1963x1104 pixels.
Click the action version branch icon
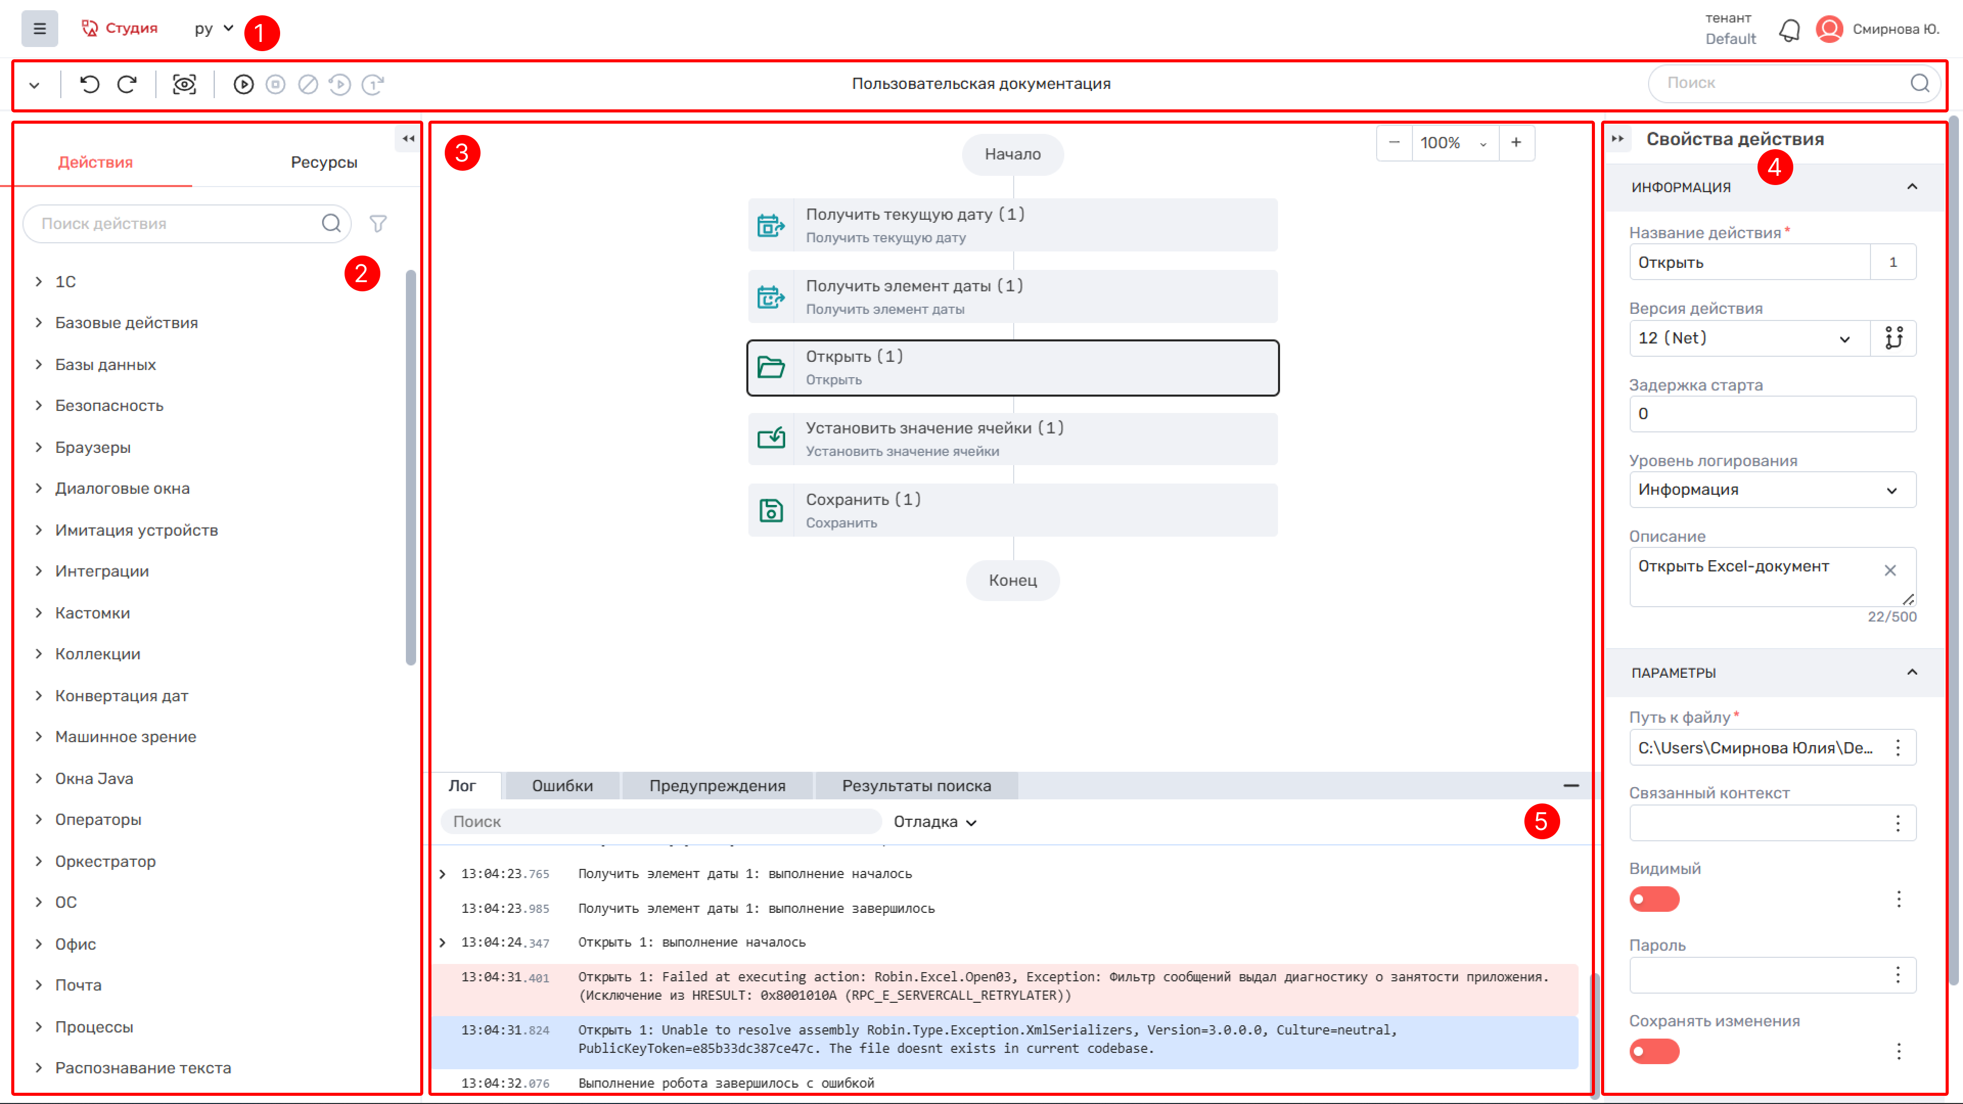coord(1893,337)
